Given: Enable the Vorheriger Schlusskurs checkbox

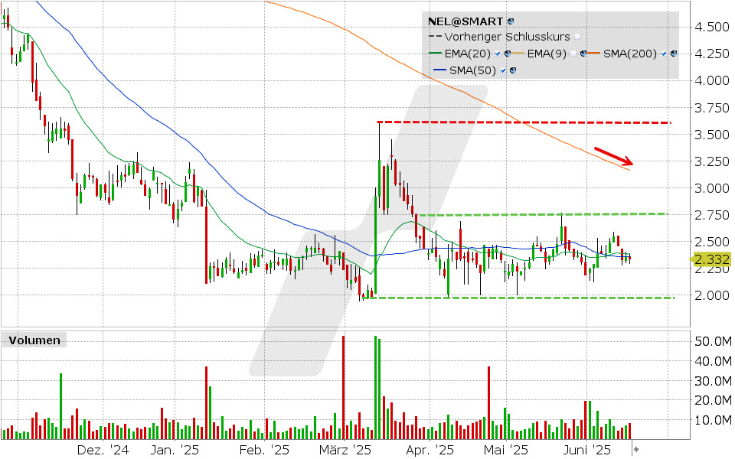Looking at the screenshot, I should pyautogui.click(x=577, y=37).
